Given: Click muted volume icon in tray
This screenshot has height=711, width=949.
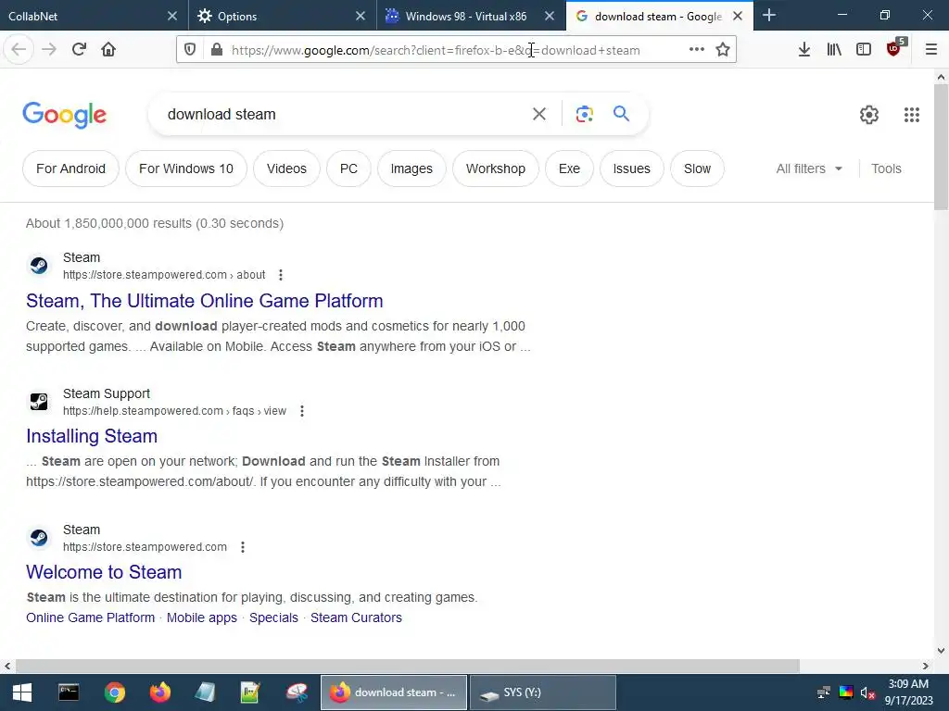Looking at the screenshot, I should [x=867, y=692].
